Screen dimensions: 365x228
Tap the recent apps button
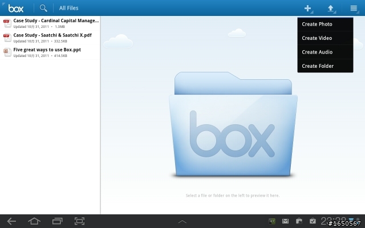click(x=57, y=221)
